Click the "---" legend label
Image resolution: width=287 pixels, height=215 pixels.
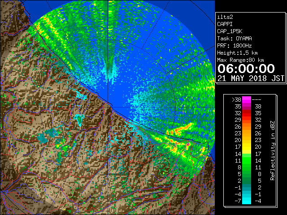257,100
